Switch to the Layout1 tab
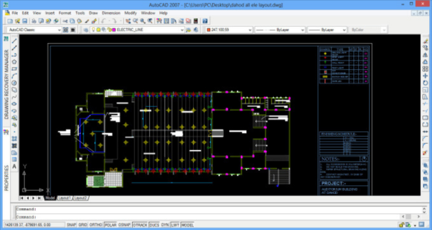 63,198
